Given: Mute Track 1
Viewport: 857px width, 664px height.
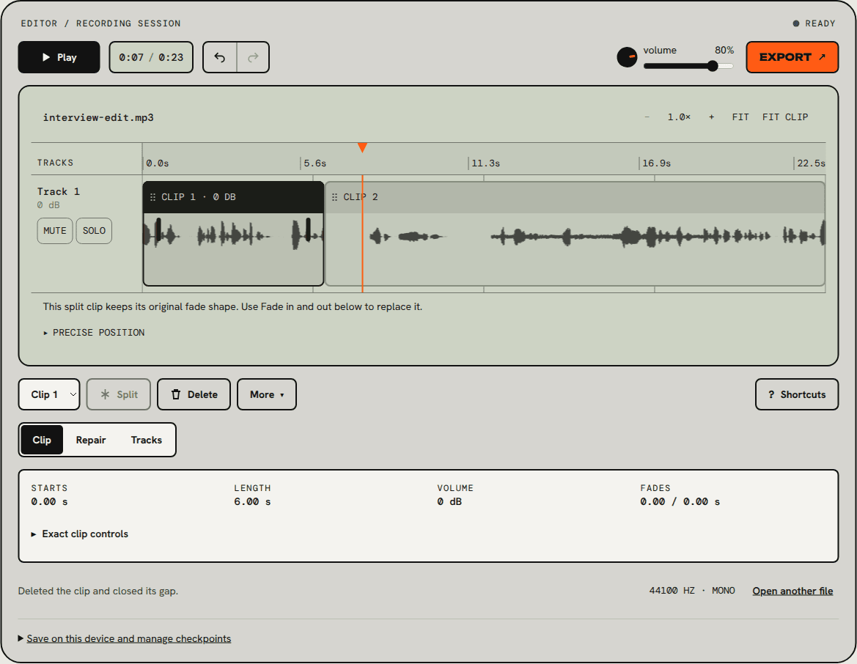Looking at the screenshot, I should 55,231.
